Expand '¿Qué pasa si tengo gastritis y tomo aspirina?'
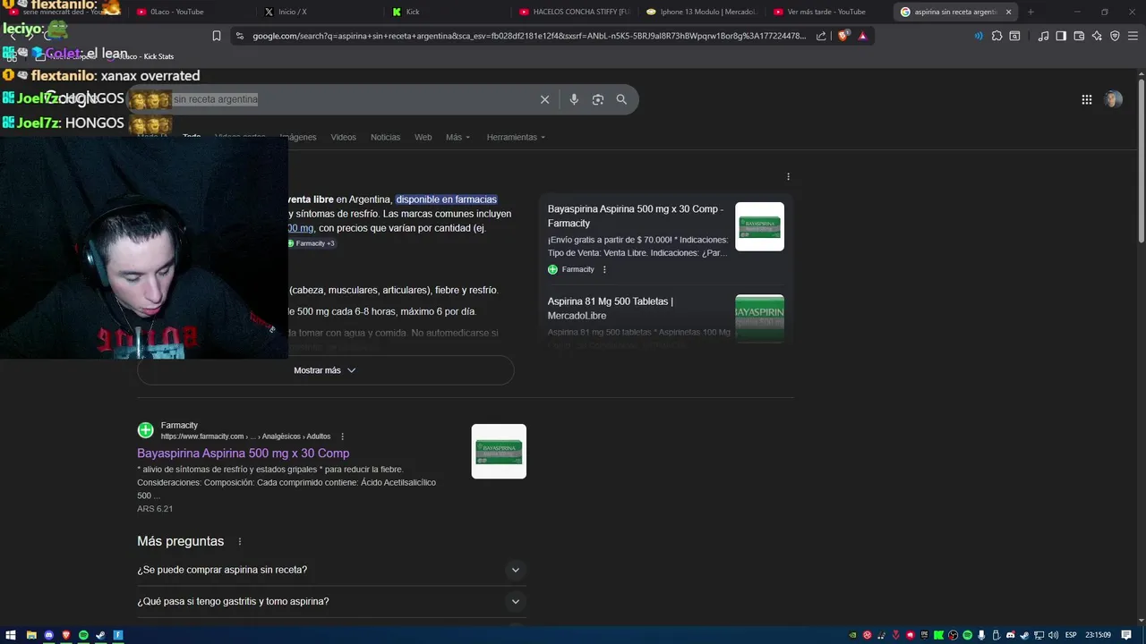 330,602
